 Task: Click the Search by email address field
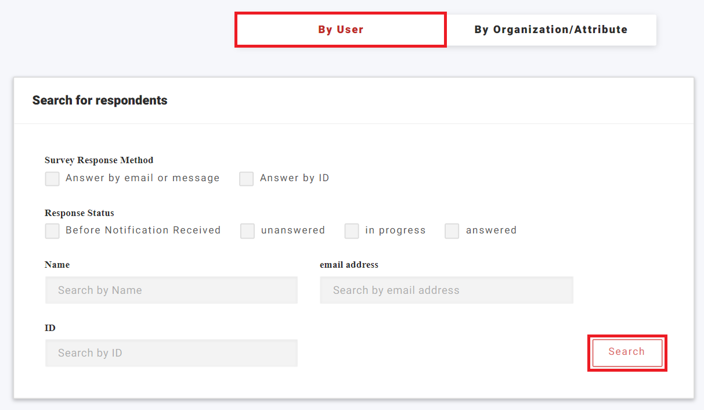(x=446, y=290)
